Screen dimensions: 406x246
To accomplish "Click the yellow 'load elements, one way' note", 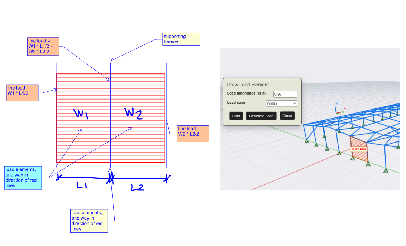I will pos(89,221).
